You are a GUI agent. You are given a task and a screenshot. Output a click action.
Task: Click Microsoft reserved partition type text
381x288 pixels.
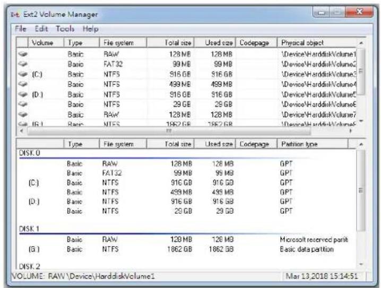click(314, 240)
